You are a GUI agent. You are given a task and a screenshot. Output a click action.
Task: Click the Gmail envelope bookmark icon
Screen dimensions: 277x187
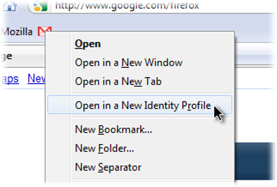42,31
